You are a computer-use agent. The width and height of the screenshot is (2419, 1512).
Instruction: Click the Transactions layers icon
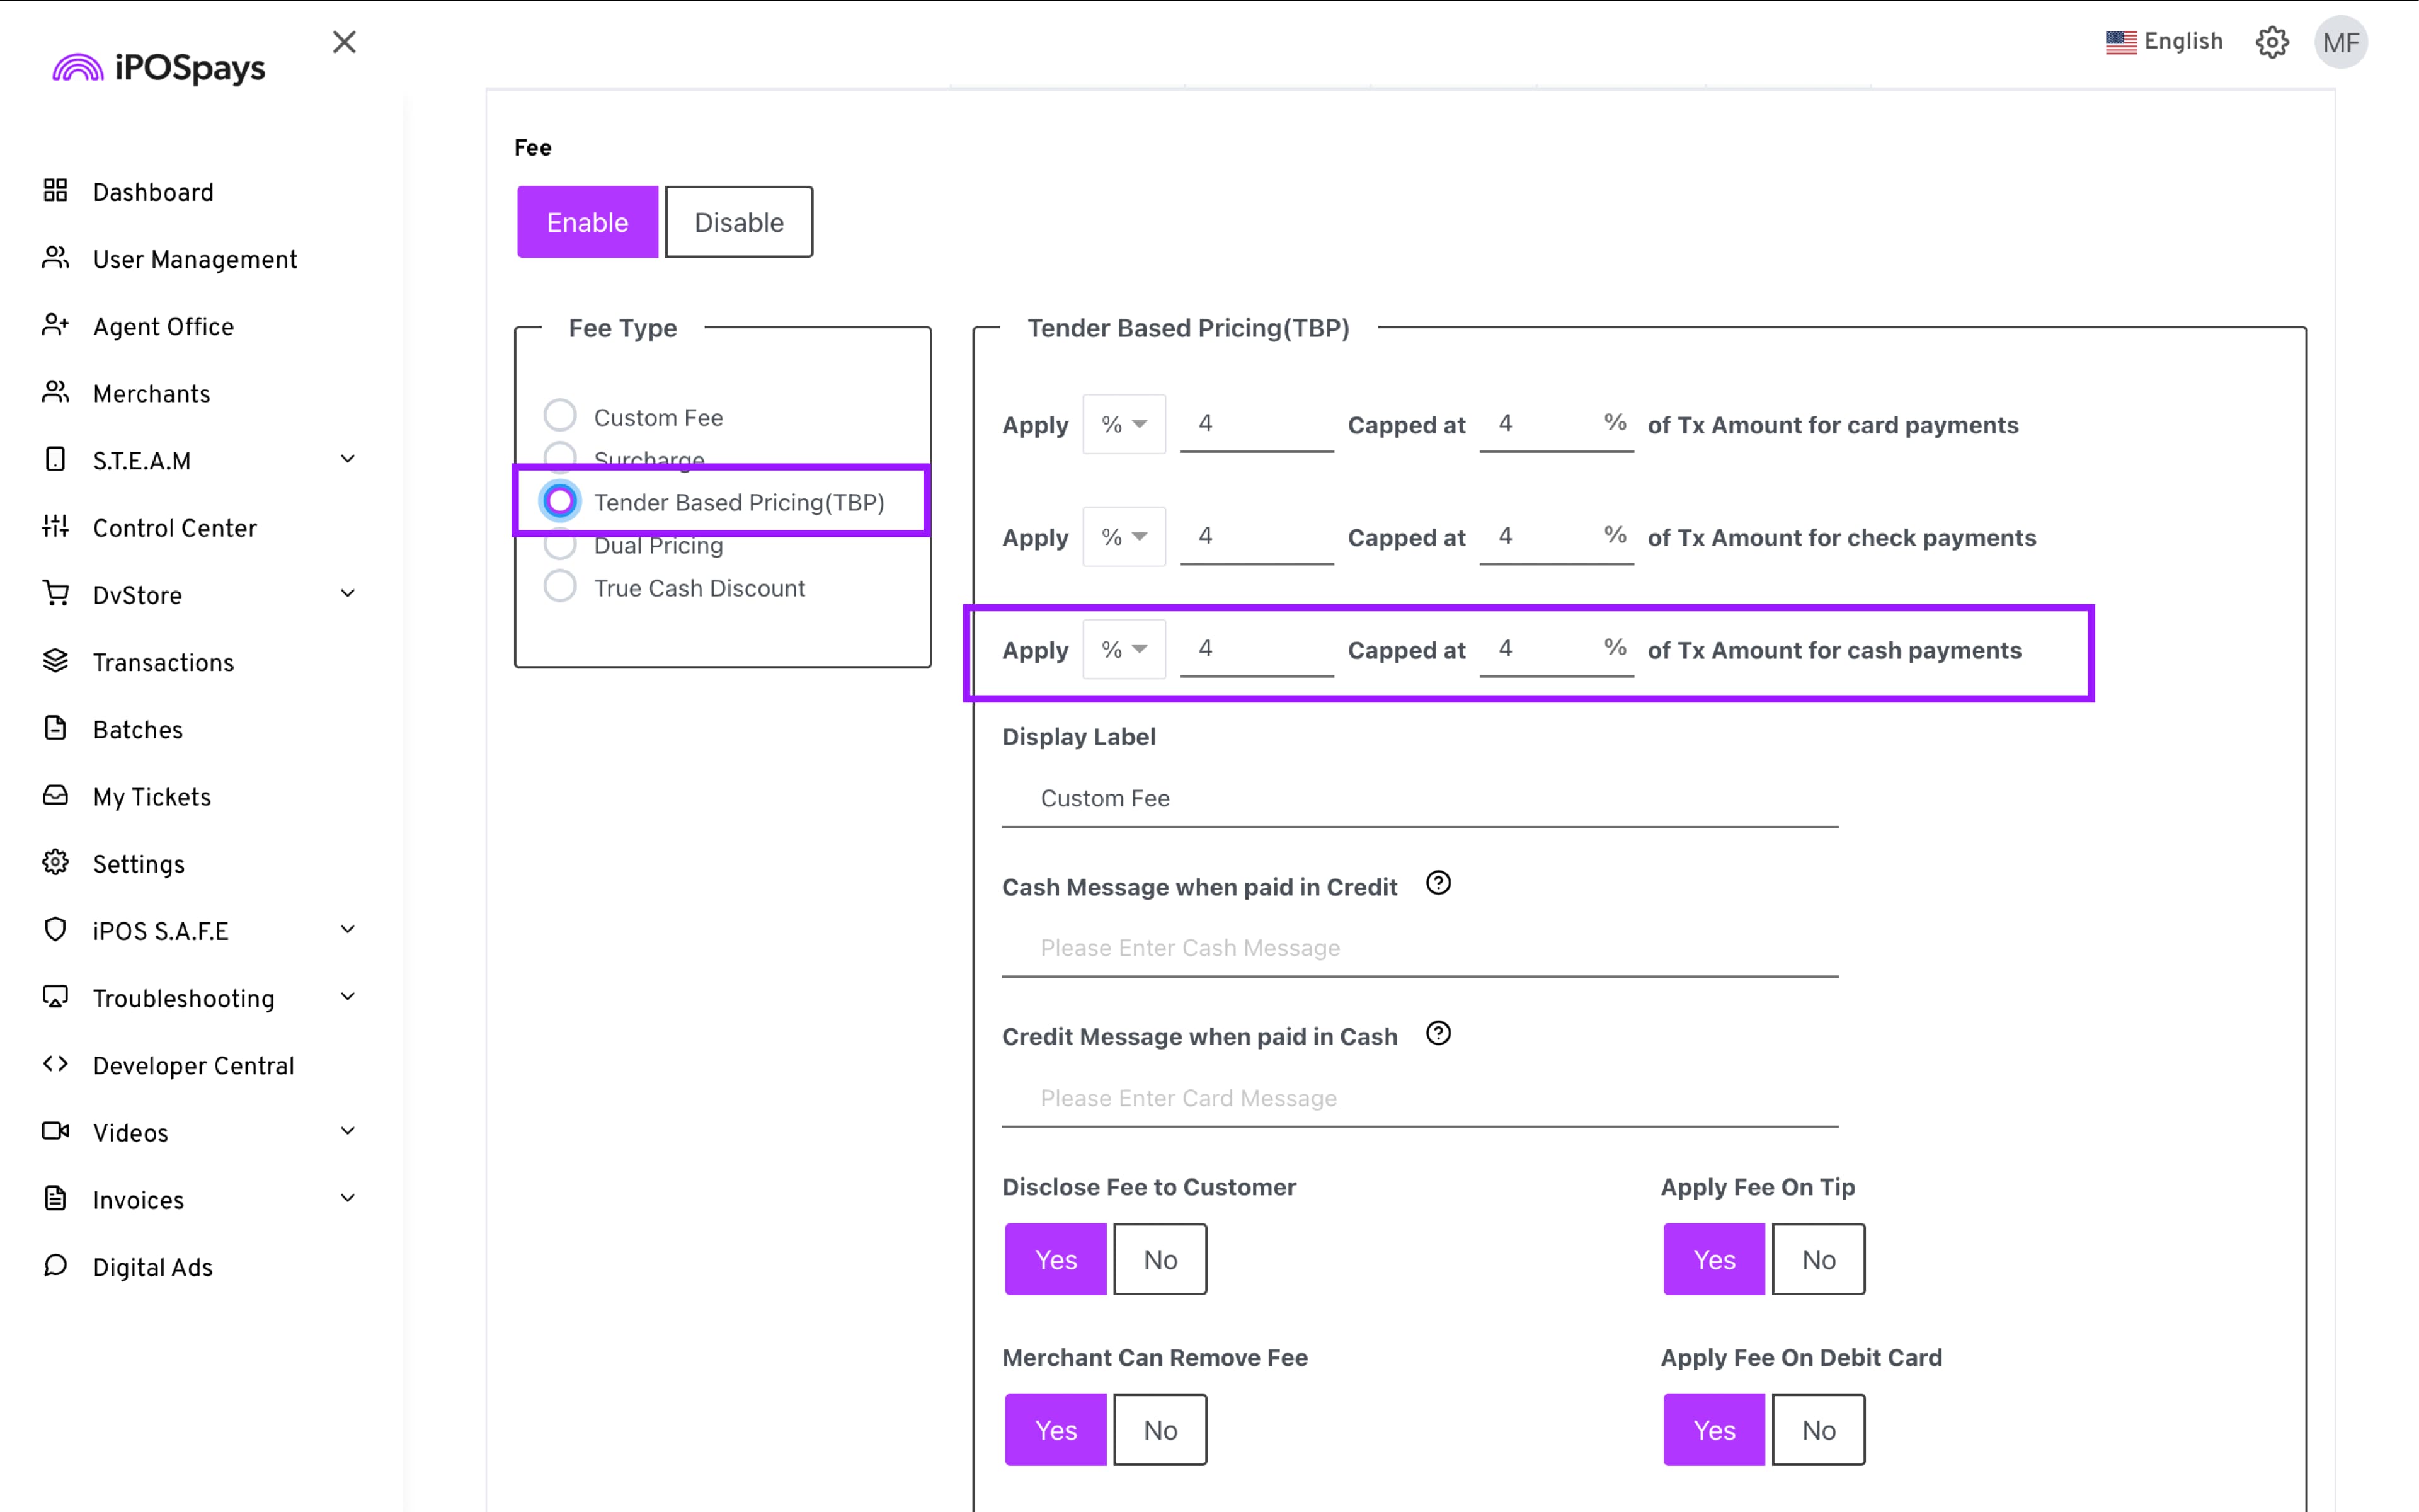[x=55, y=661]
